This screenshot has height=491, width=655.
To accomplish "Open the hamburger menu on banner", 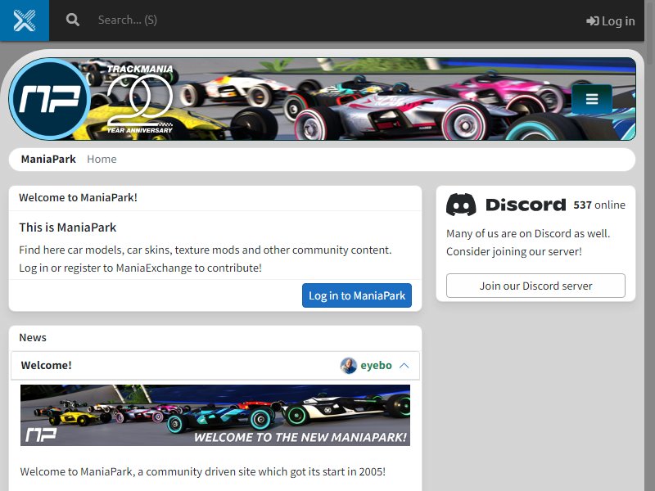I will [591, 99].
